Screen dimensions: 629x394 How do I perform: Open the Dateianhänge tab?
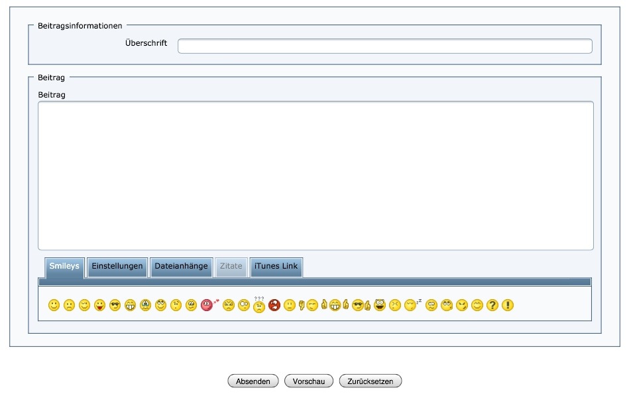pyautogui.click(x=182, y=267)
